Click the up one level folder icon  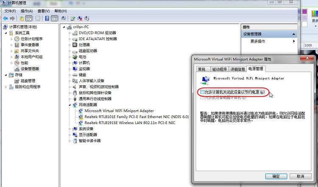[22, 19]
